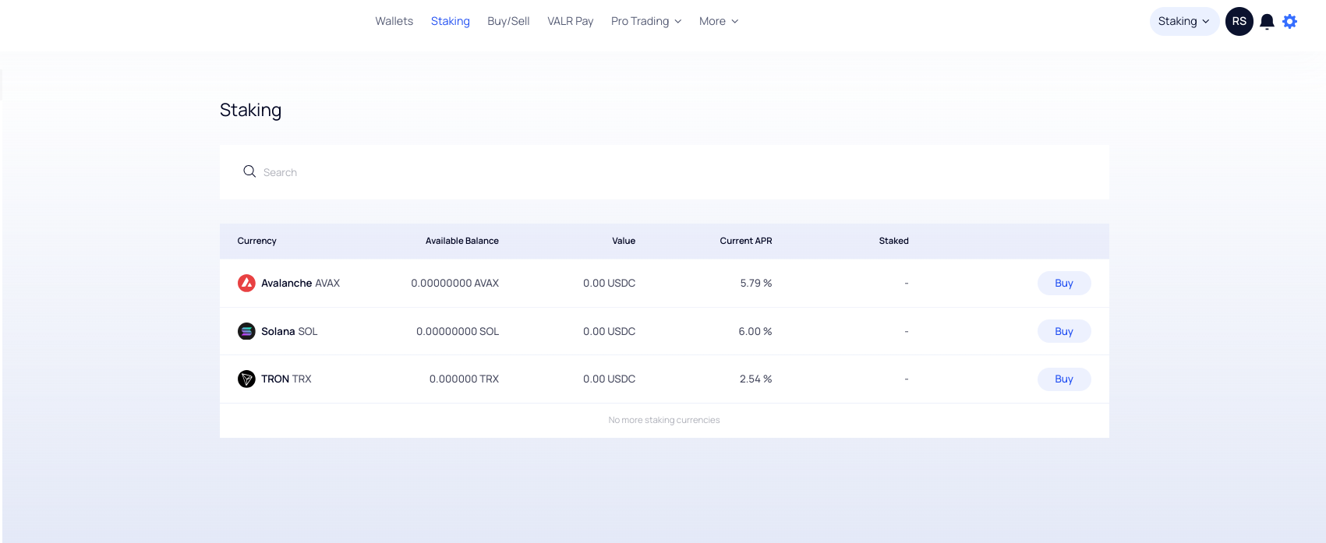Buy Avalanche using its Buy button
This screenshot has height=543, width=1326.
[1063, 283]
